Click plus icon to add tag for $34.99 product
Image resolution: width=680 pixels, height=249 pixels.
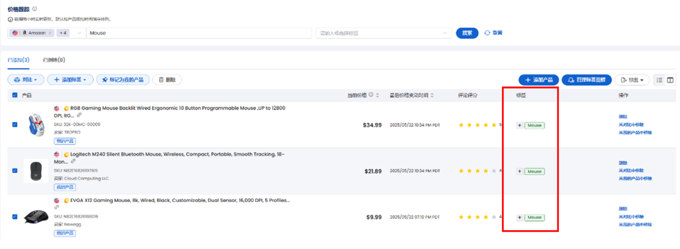click(519, 125)
